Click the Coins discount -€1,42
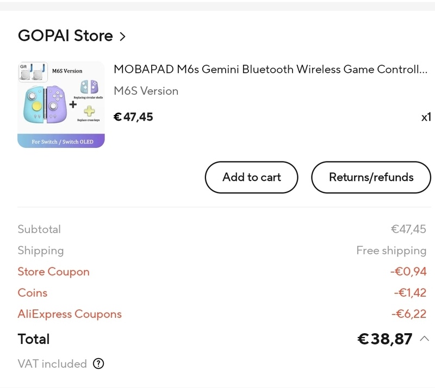 click(409, 293)
